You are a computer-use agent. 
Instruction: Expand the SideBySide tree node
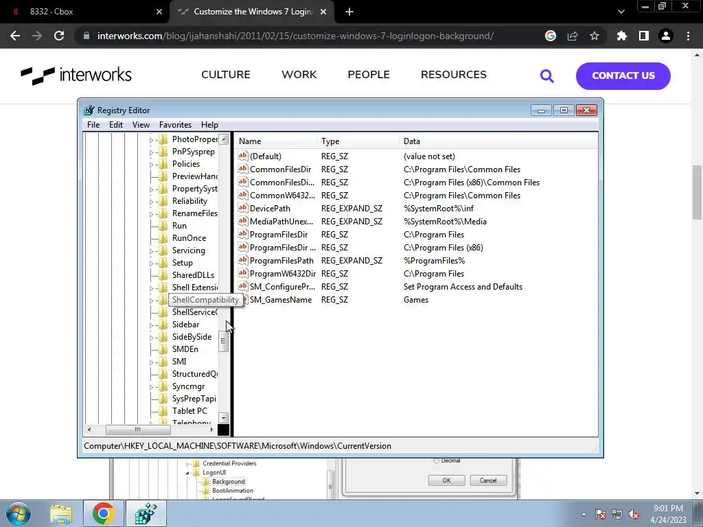[x=152, y=338]
